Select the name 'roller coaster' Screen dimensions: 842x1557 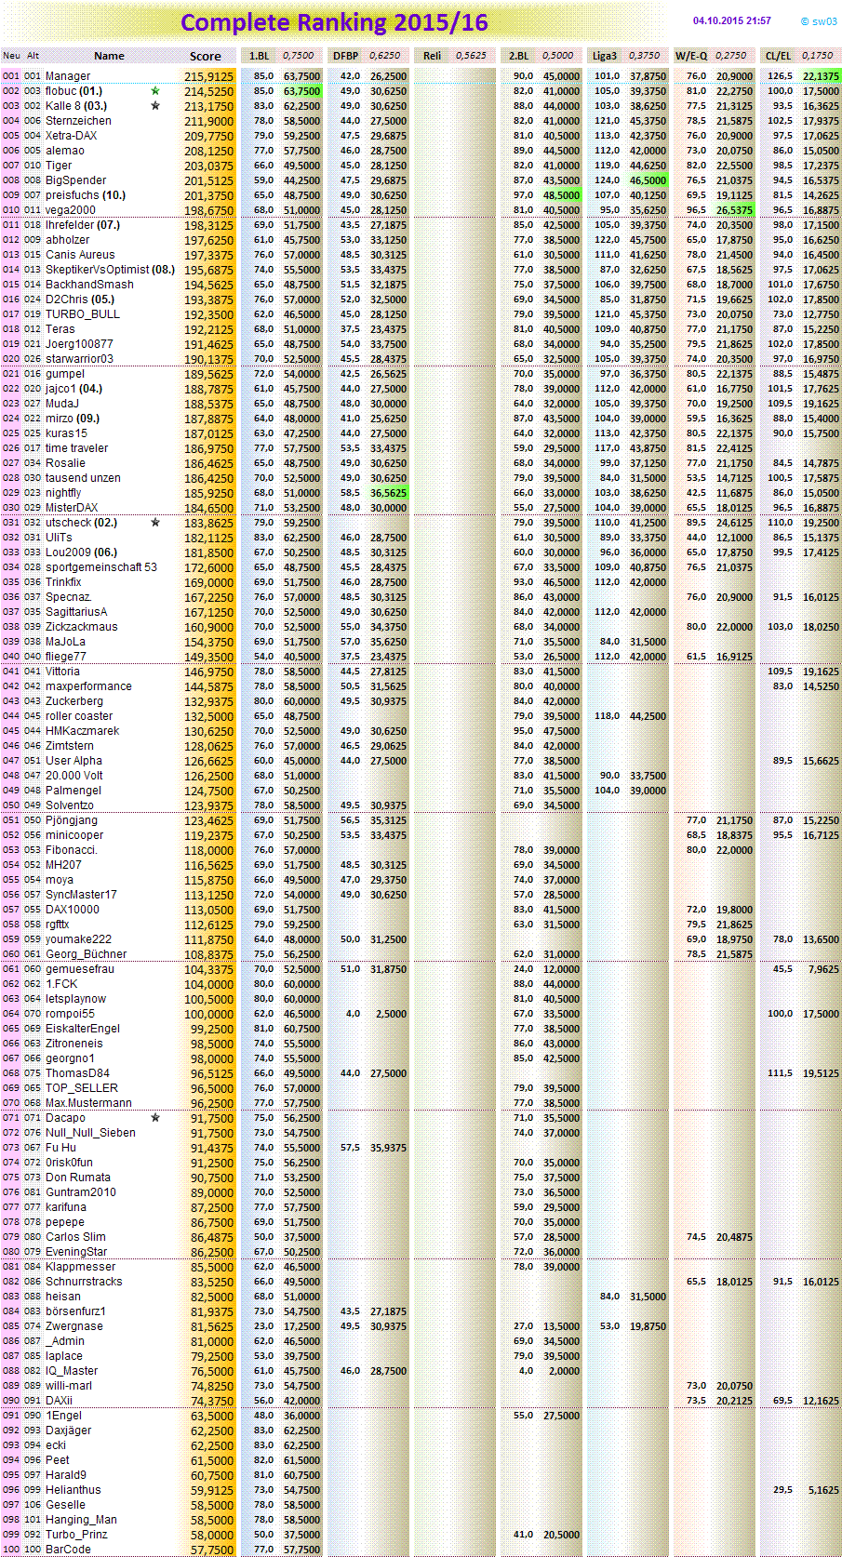(79, 716)
